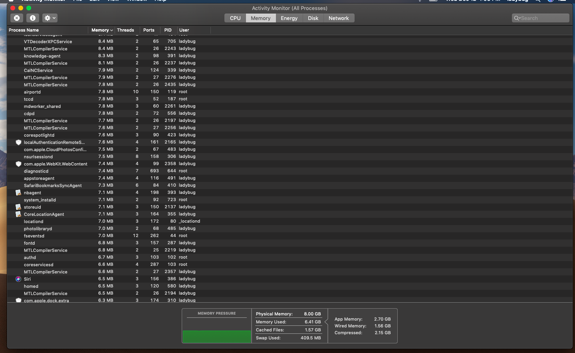Select the fseventsd process row

click(289, 236)
